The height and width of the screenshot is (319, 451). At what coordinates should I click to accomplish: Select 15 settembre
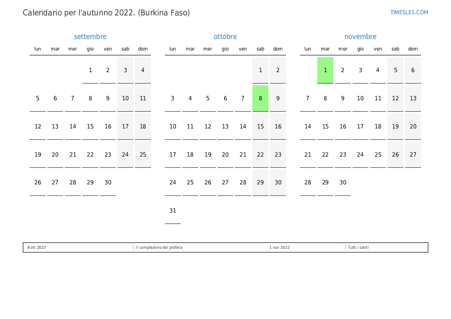pyautogui.click(x=90, y=127)
